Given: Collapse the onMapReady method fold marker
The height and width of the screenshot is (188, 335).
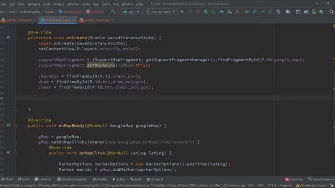Looking at the screenshot, I should (x=16, y=125).
